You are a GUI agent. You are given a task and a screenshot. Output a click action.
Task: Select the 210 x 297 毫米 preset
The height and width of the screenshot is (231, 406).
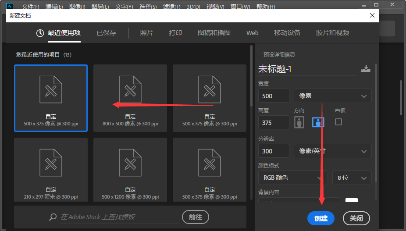click(51, 170)
